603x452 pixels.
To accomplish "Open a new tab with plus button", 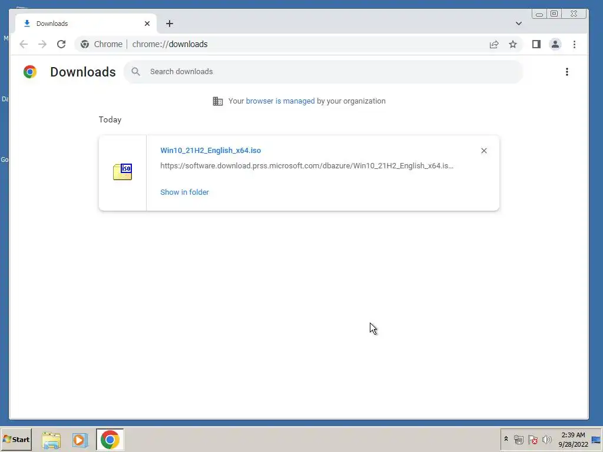I will [x=169, y=24].
